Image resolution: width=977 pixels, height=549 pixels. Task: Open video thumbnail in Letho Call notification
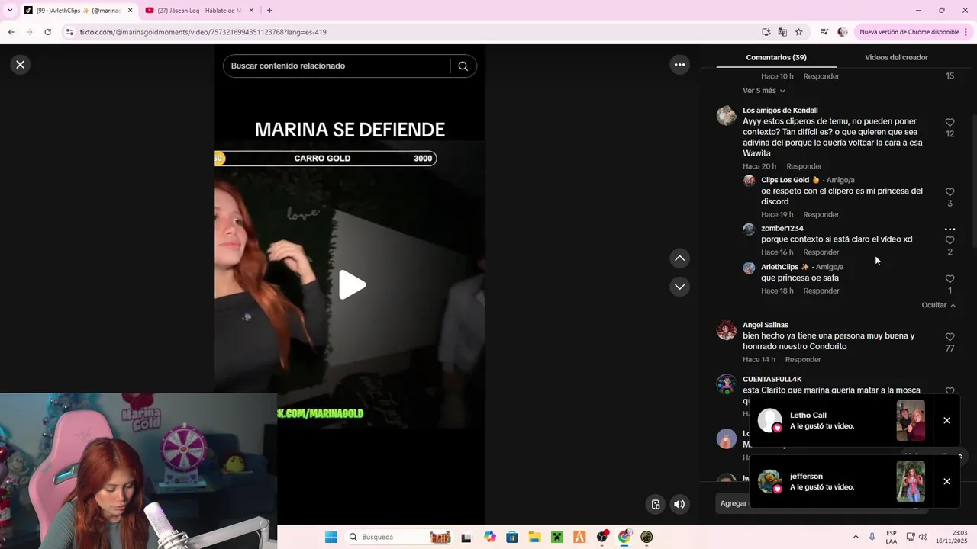[x=911, y=421]
